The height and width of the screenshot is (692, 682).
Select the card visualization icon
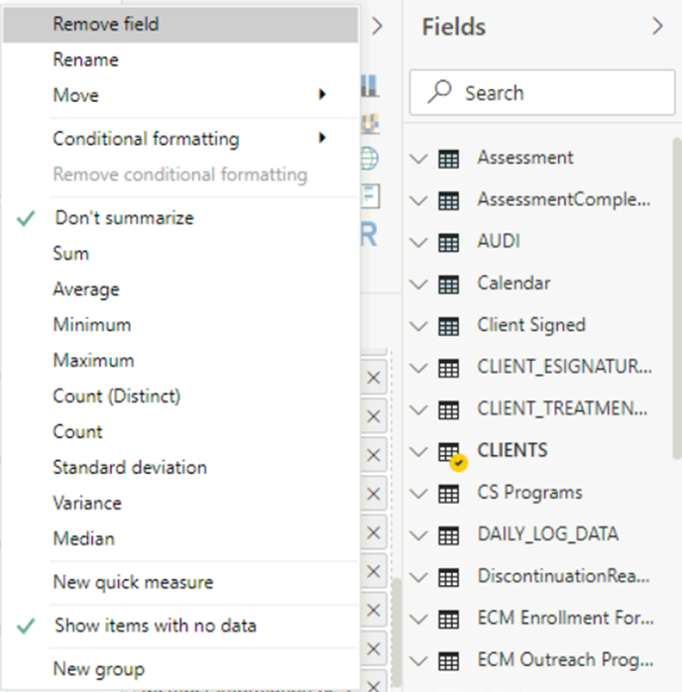click(x=370, y=196)
